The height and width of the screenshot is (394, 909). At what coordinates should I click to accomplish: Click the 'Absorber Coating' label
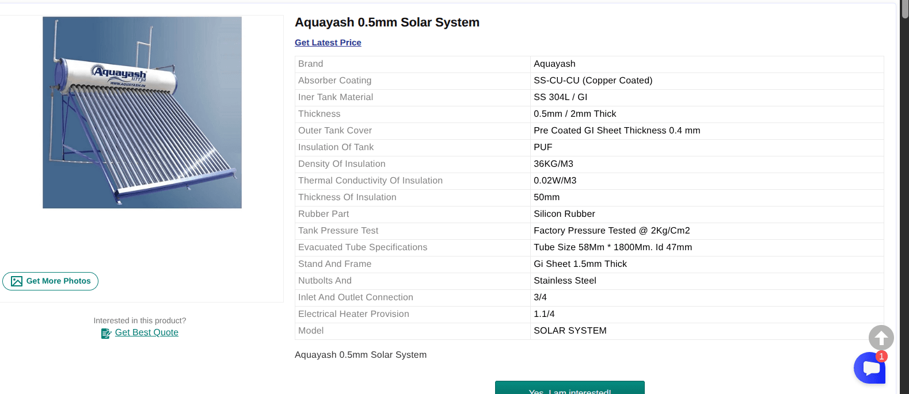tap(334, 81)
